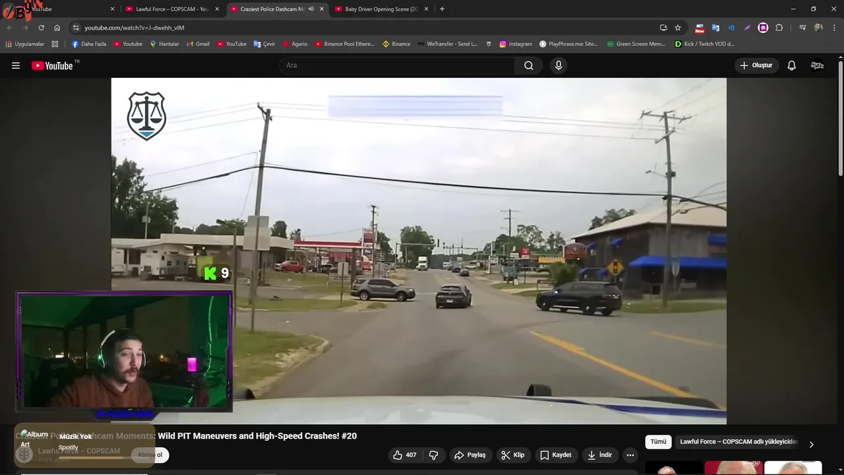
Task: Click the video title text
Action: click(186, 436)
